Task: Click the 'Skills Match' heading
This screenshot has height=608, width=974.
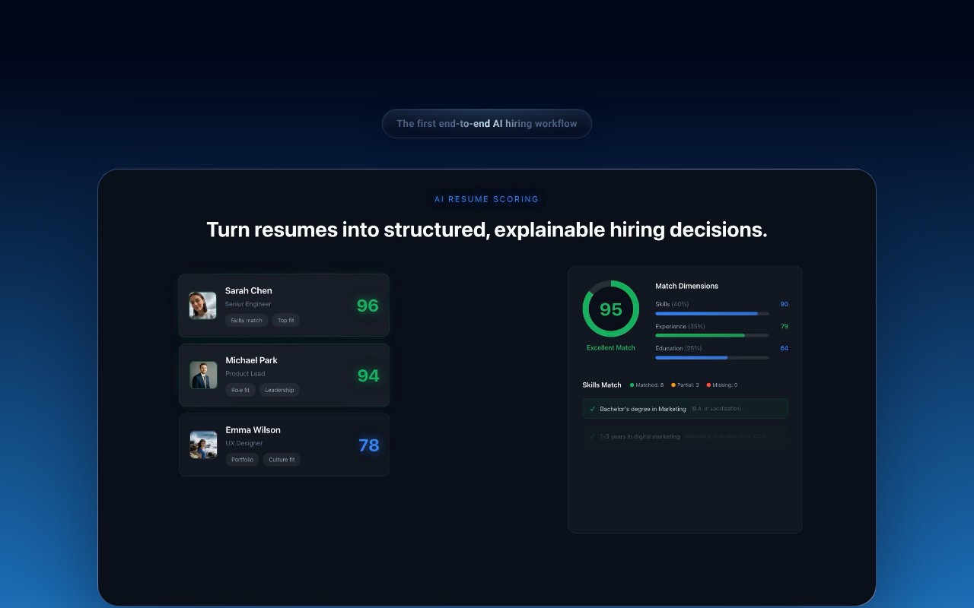Action: pyautogui.click(x=602, y=385)
